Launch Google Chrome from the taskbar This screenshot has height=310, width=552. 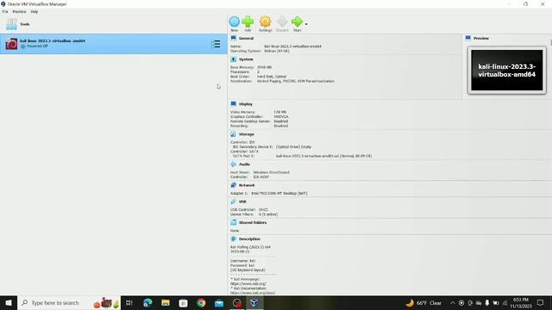(201, 302)
